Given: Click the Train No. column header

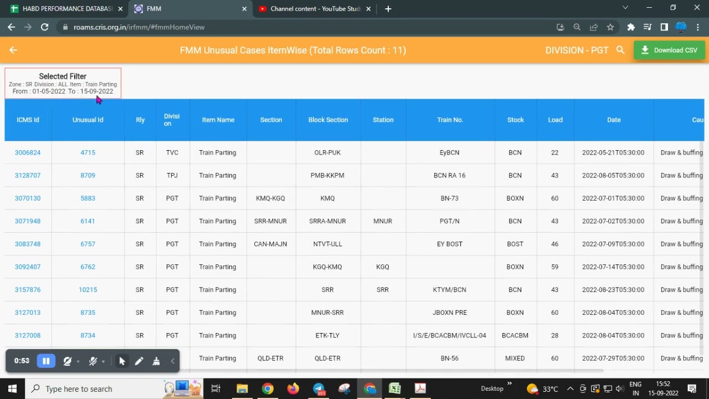Looking at the screenshot, I should (450, 120).
